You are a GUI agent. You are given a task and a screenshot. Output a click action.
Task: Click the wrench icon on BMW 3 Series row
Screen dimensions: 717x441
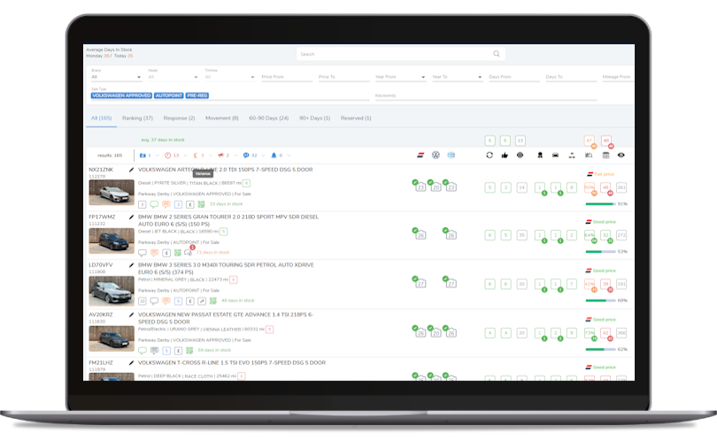202,300
